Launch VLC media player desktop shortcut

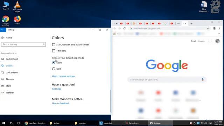pos(17,6)
